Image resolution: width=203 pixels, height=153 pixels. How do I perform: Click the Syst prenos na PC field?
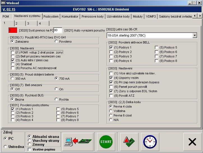(x=58, y=30)
